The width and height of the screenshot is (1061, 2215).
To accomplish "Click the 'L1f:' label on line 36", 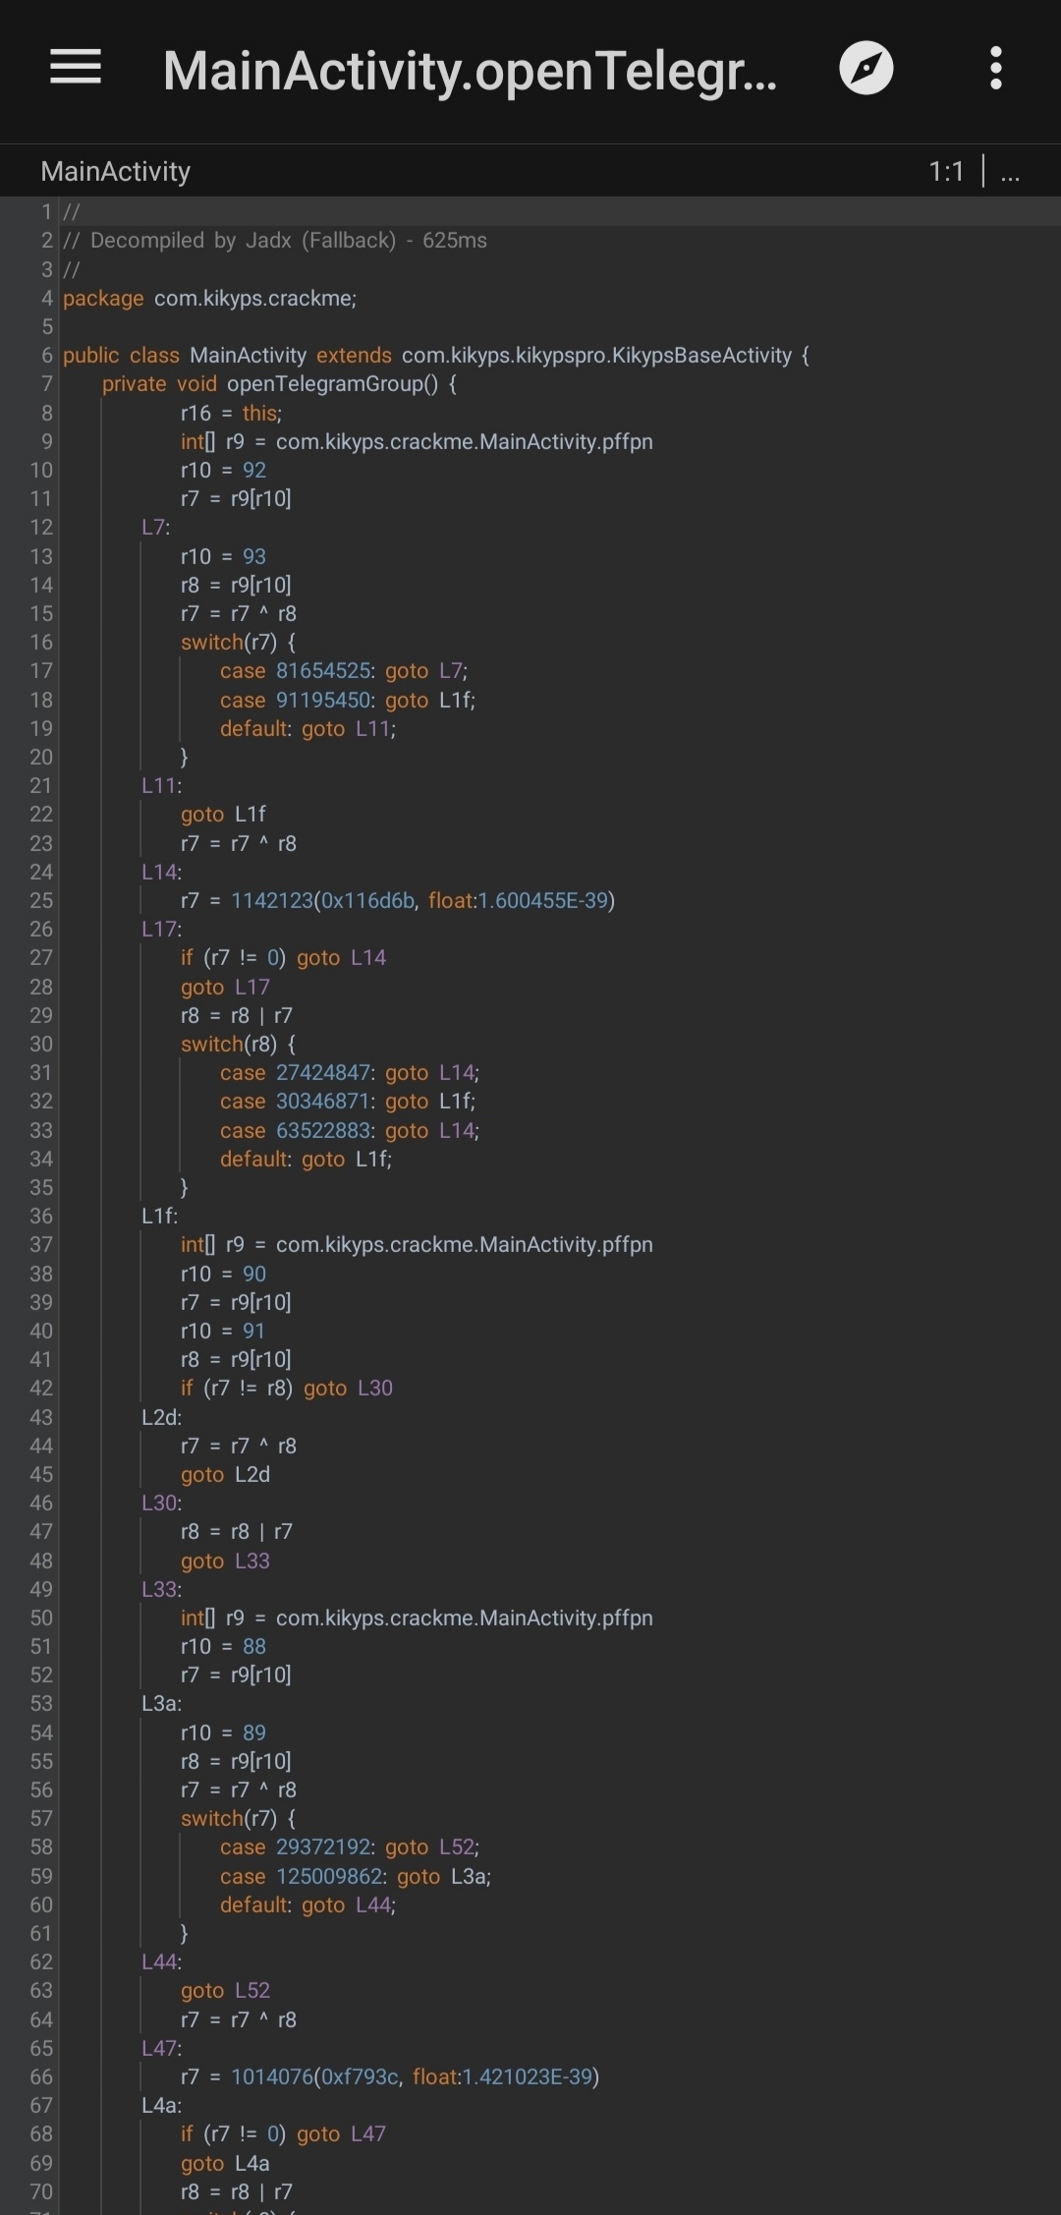I will click(x=159, y=1217).
